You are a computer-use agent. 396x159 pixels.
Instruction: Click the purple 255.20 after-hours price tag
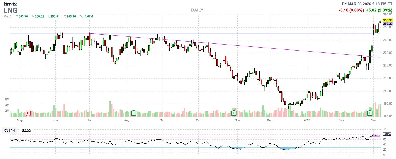pos(388,24)
